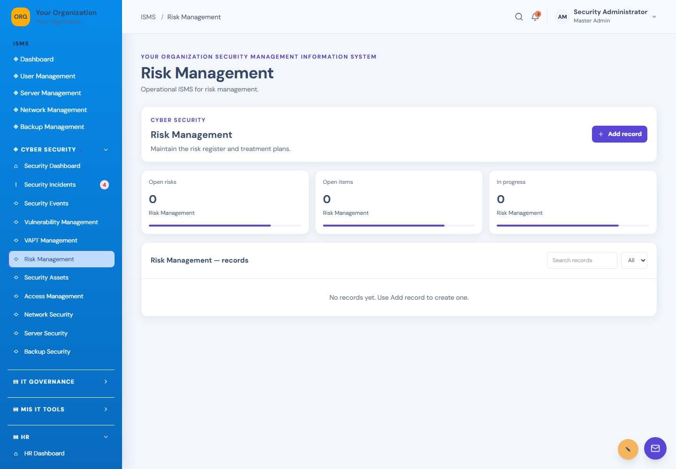Click the Open items stat card
Image resolution: width=676 pixels, height=469 pixels.
click(399, 202)
